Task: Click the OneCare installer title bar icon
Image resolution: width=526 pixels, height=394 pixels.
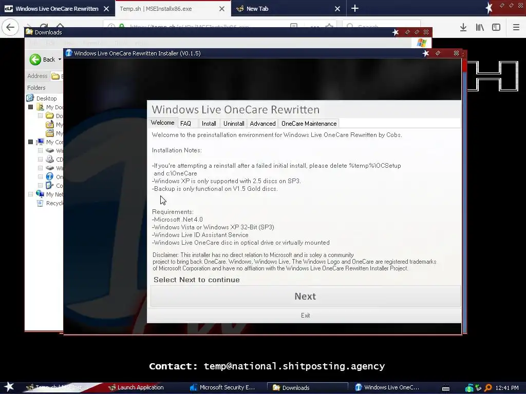Action: point(69,53)
